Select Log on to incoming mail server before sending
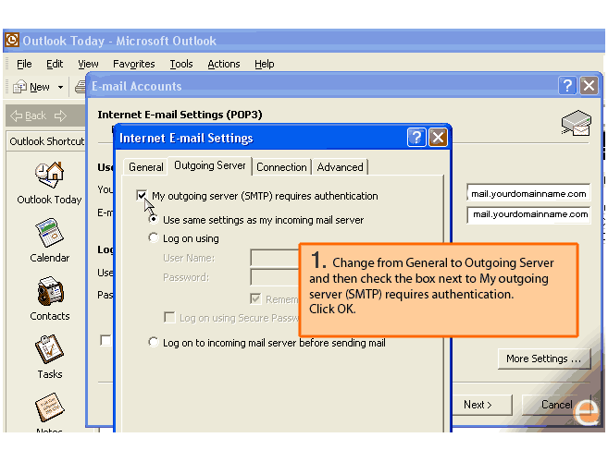 pos(154,342)
